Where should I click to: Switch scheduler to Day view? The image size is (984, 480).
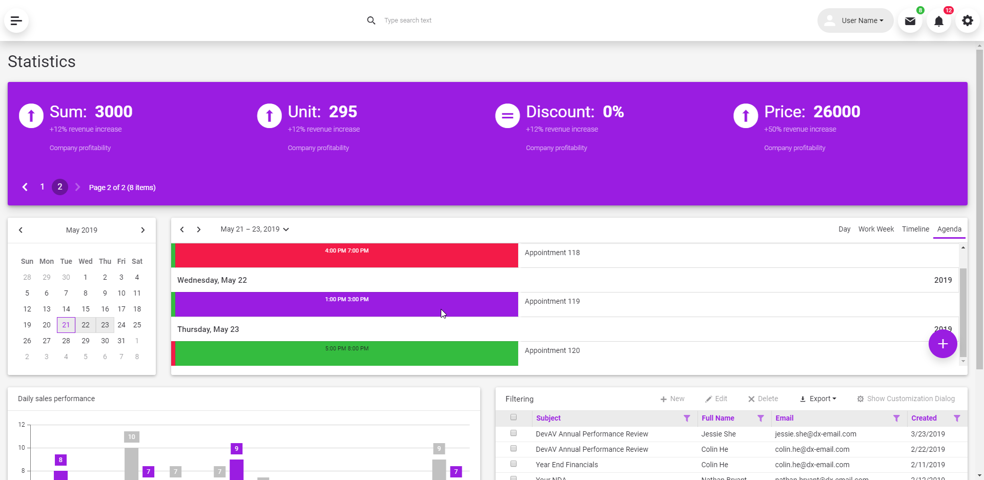tap(845, 229)
